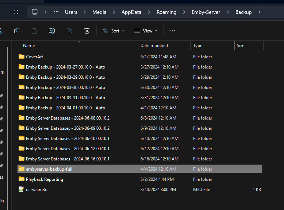
Task: Click the Refresh icon in the address bar
Action: 16,12
